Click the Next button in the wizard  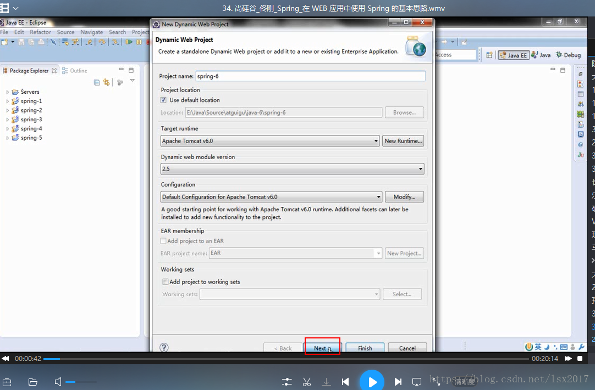click(x=323, y=348)
